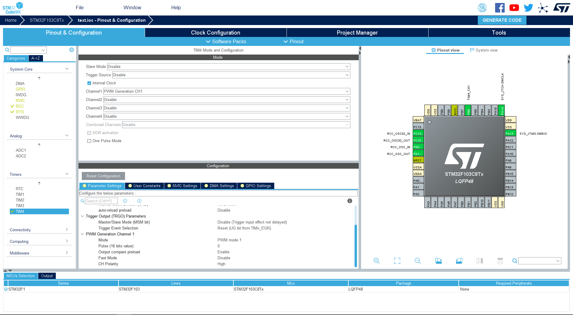Show the parameter info icon
Screen dimensions: 573x315
click(x=350, y=201)
